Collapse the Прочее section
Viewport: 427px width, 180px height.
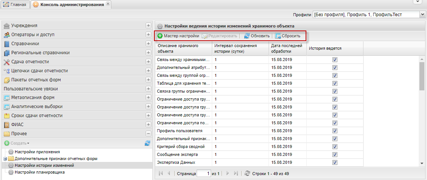coord(148,134)
